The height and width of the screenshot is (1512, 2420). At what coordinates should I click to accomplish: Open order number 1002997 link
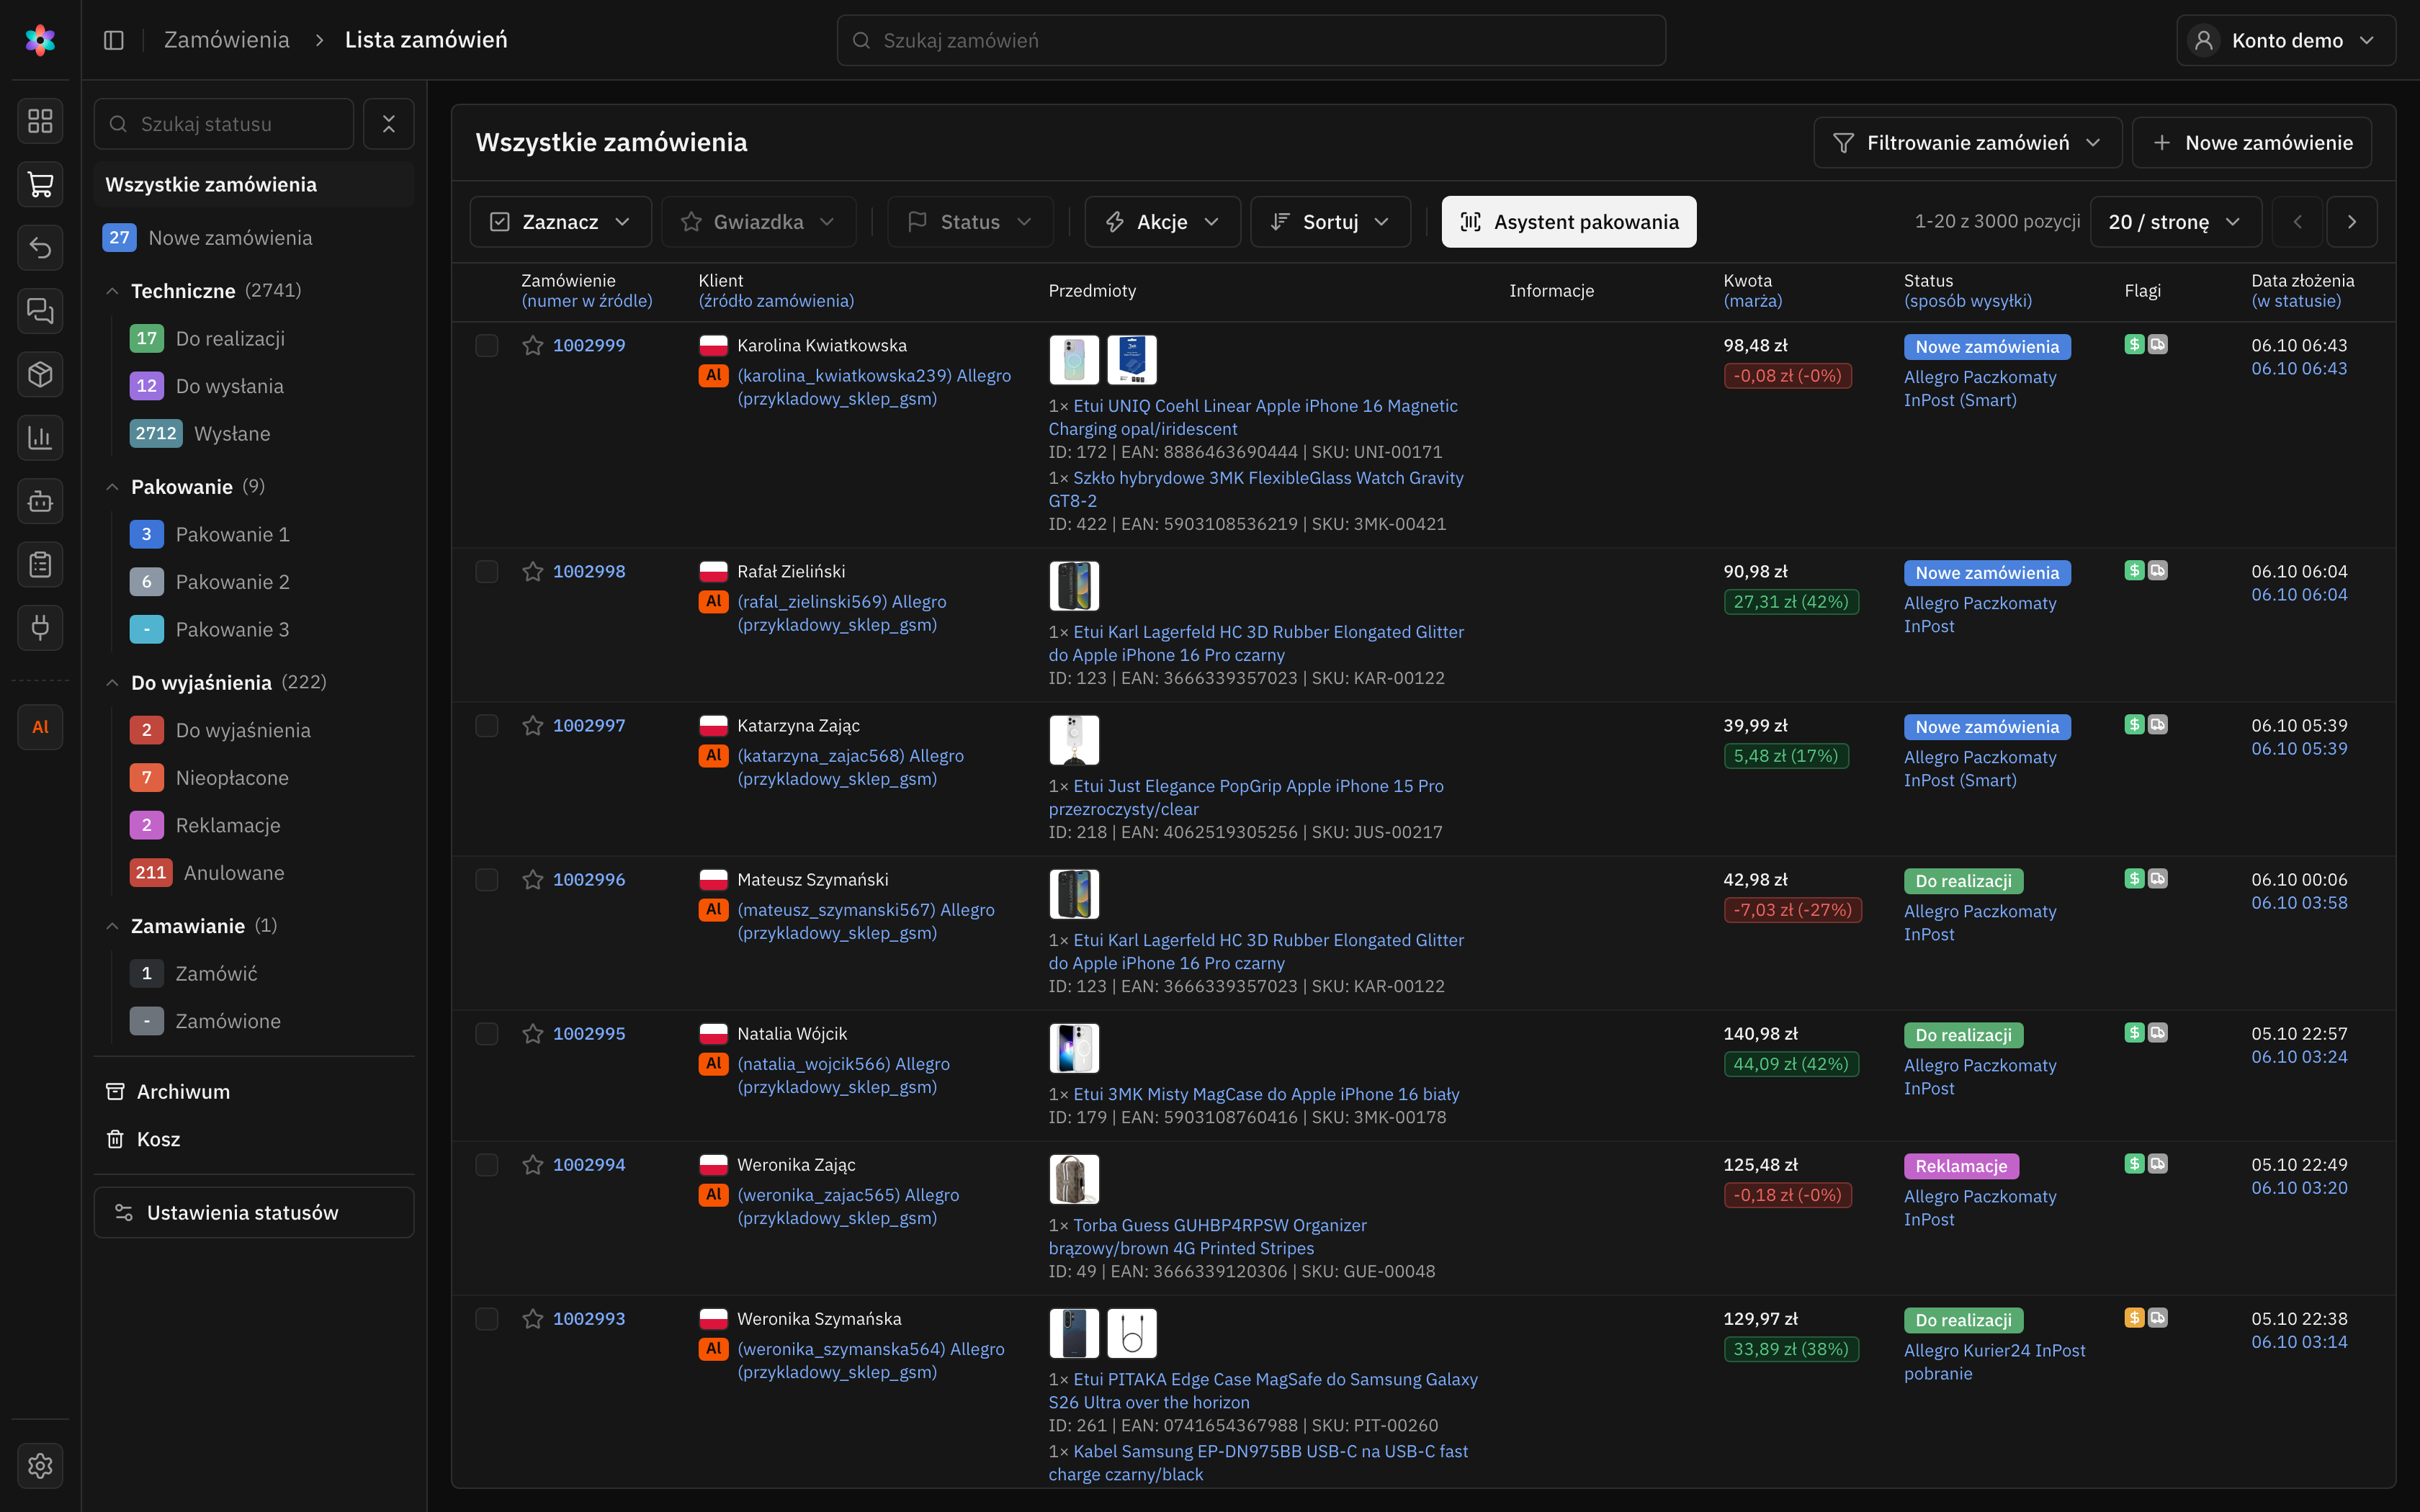tap(589, 725)
